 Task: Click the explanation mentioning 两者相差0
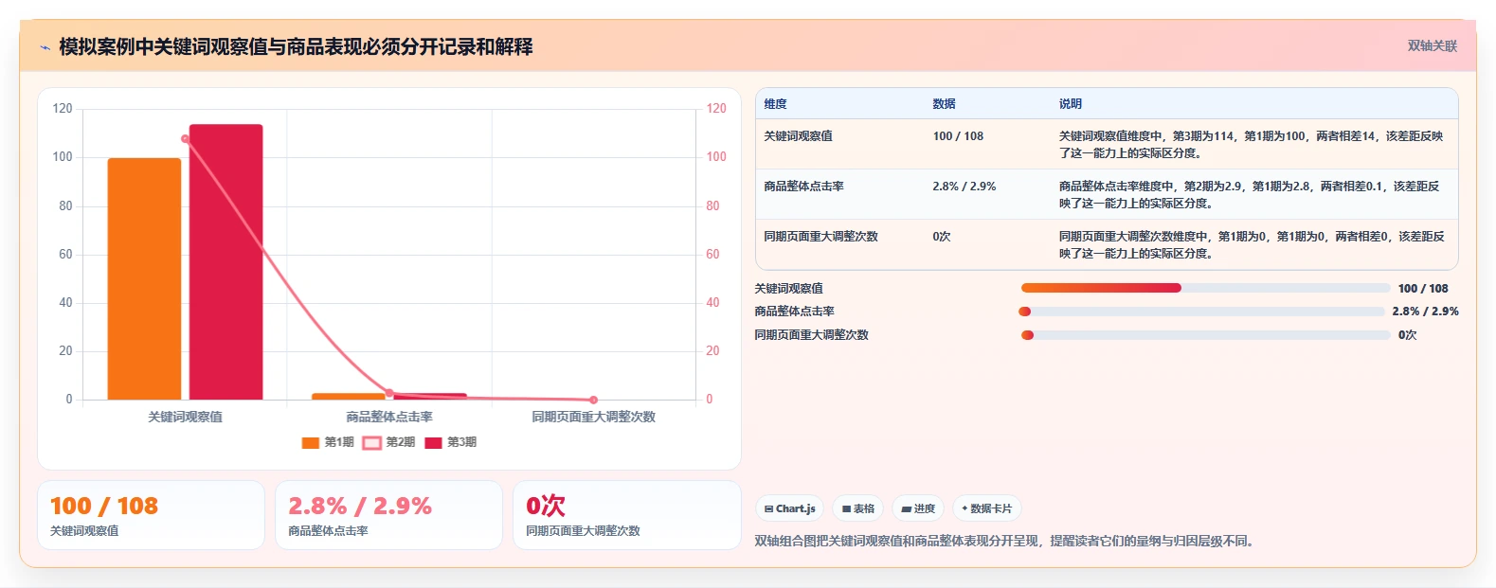(x=1251, y=244)
